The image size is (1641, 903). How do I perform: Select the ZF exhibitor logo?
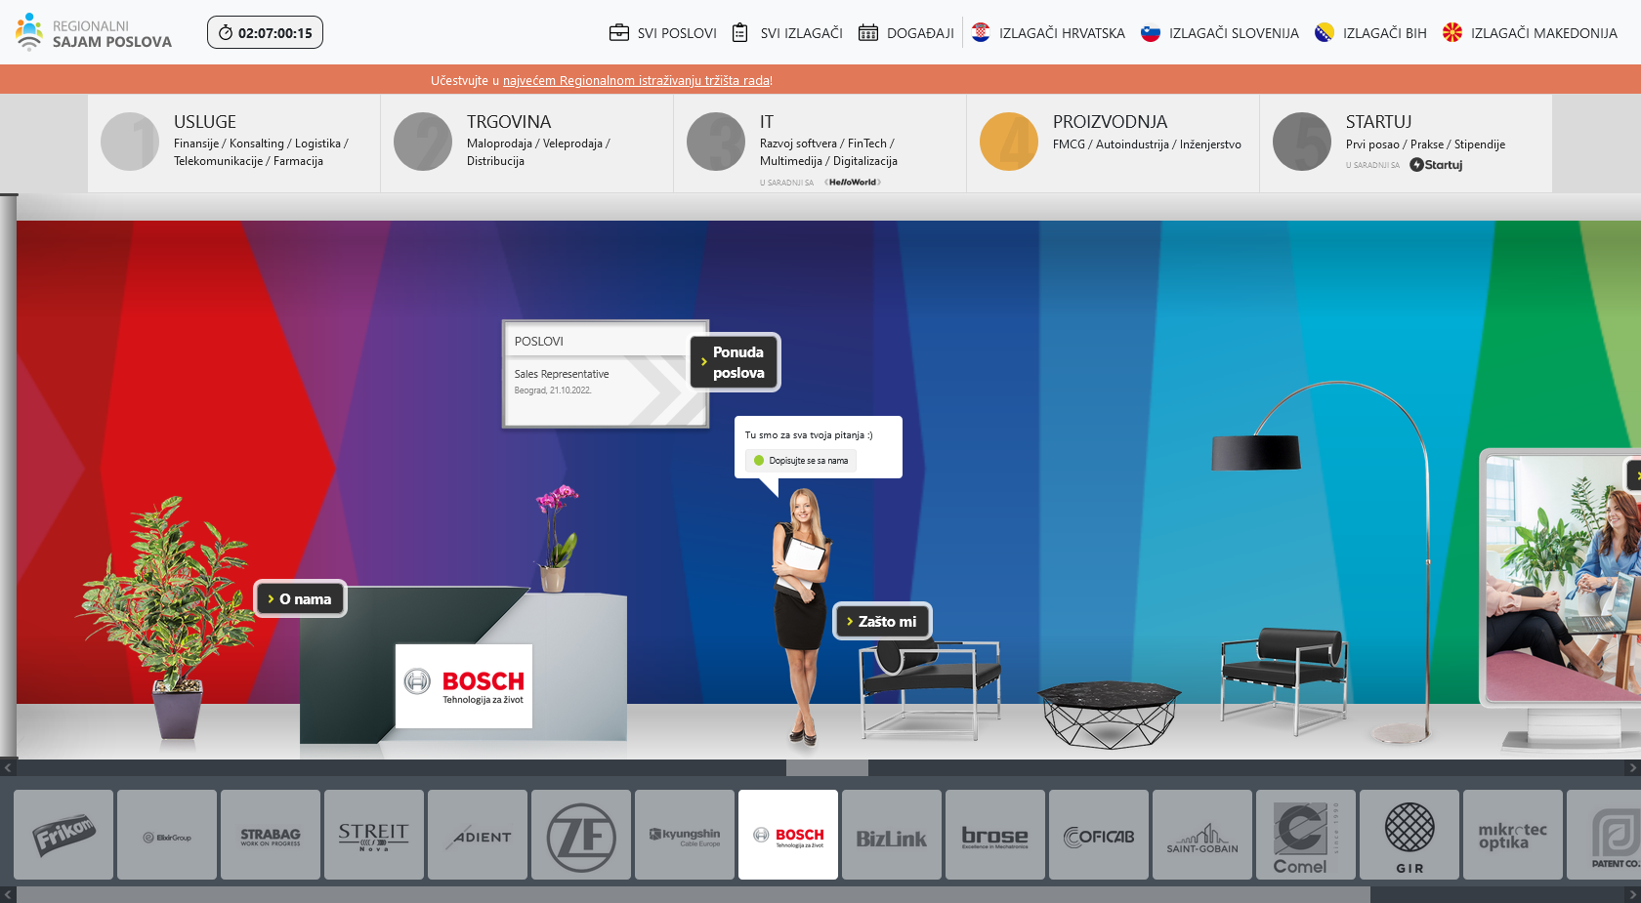[581, 836]
